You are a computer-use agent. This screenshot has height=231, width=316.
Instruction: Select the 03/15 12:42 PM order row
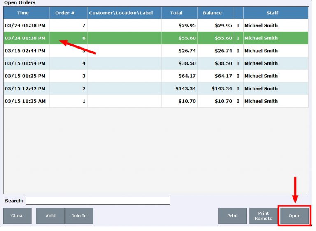click(x=156, y=89)
